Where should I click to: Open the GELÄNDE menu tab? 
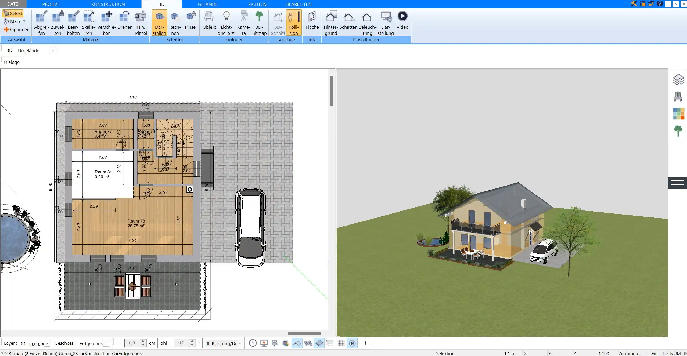[x=208, y=4]
